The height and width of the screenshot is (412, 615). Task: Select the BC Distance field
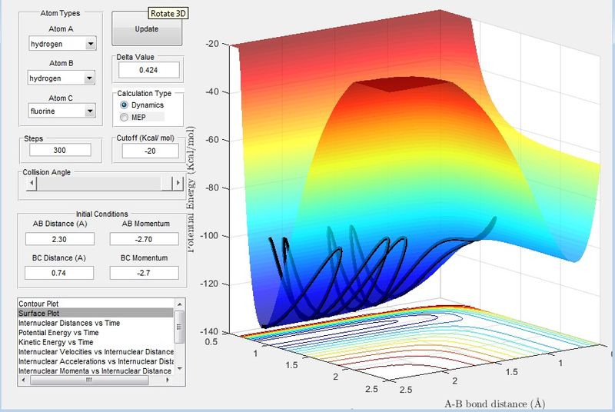[x=60, y=273]
